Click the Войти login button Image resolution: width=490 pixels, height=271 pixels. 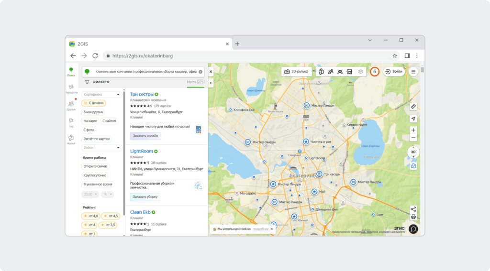tap(394, 72)
